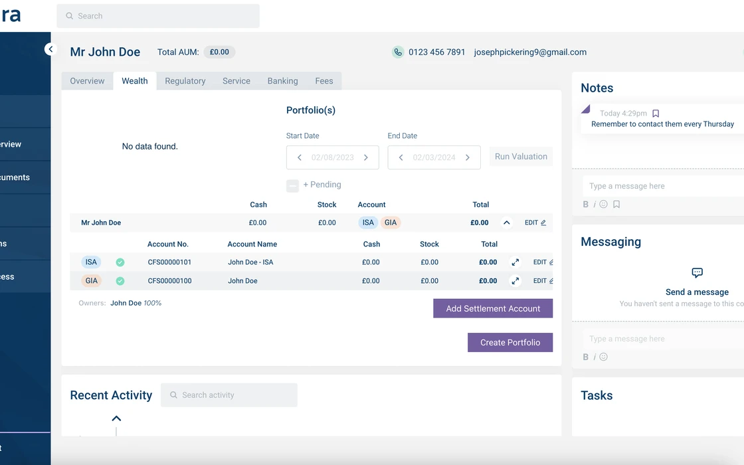Click the email josephpickering9@gmail.com
Viewport: 744px width, 465px height.
(530, 52)
